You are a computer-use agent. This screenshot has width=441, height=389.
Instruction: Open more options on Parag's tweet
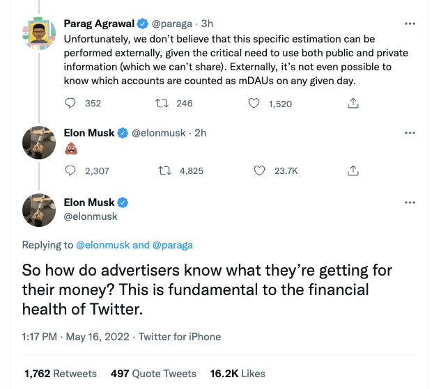[410, 23]
